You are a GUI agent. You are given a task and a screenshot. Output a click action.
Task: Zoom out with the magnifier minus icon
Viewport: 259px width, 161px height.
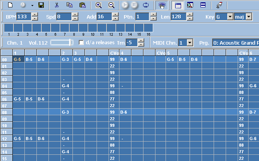111,5
